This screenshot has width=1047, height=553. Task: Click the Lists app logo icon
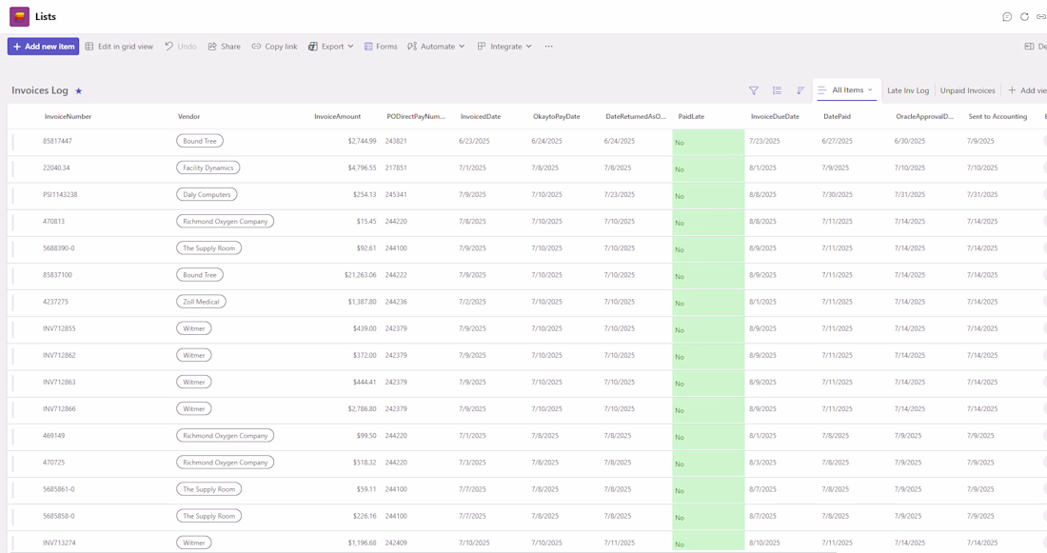(x=19, y=17)
